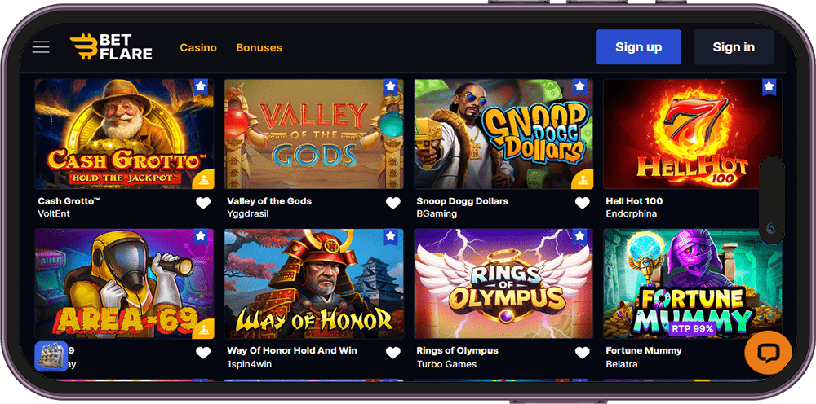Screen dimensions: 816x404
Task: Open the Hell Hot 100 title link
Action: click(634, 201)
